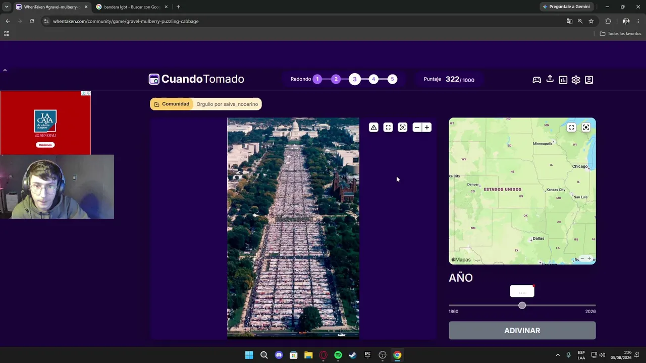The width and height of the screenshot is (646, 363).
Task: Report the photo with the warning icon
Action: click(x=373, y=128)
